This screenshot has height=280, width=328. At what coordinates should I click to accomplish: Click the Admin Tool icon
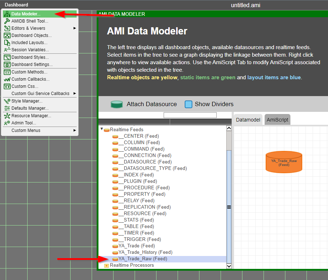(x=7, y=123)
